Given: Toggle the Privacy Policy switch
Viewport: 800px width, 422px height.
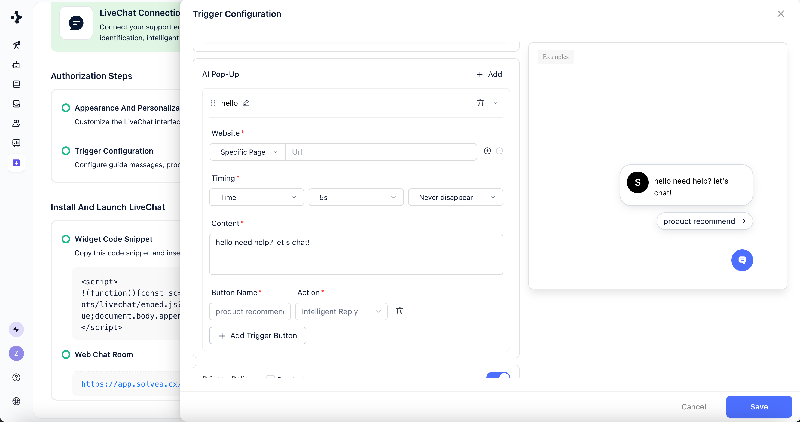Looking at the screenshot, I should (x=498, y=375).
